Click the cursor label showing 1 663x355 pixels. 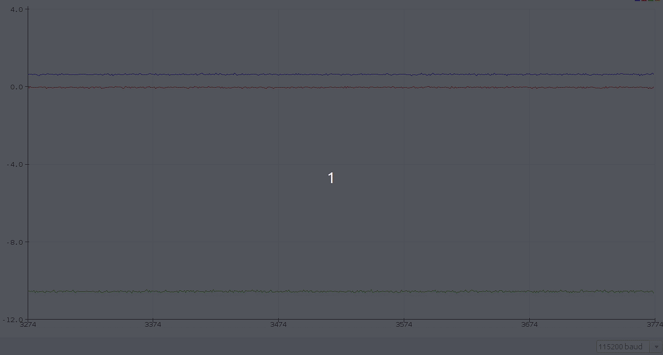[x=331, y=178]
